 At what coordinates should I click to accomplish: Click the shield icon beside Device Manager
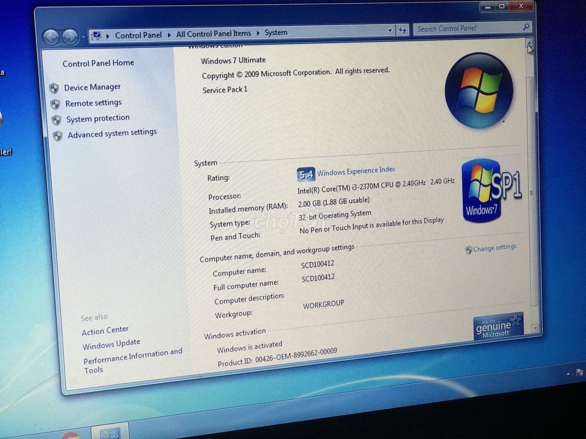[x=54, y=88]
